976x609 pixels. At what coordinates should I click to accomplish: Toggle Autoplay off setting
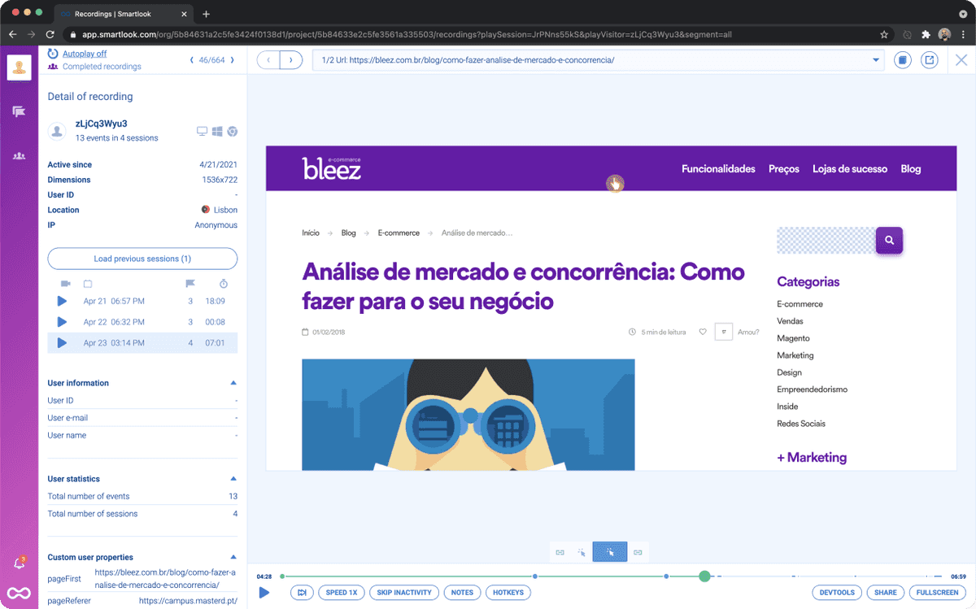click(x=85, y=54)
